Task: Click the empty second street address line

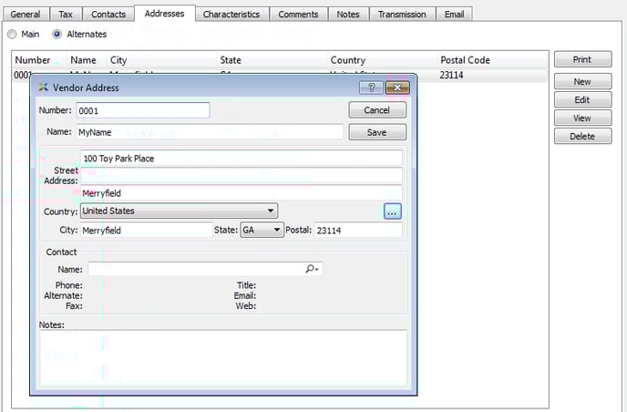Action: point(242,176)
